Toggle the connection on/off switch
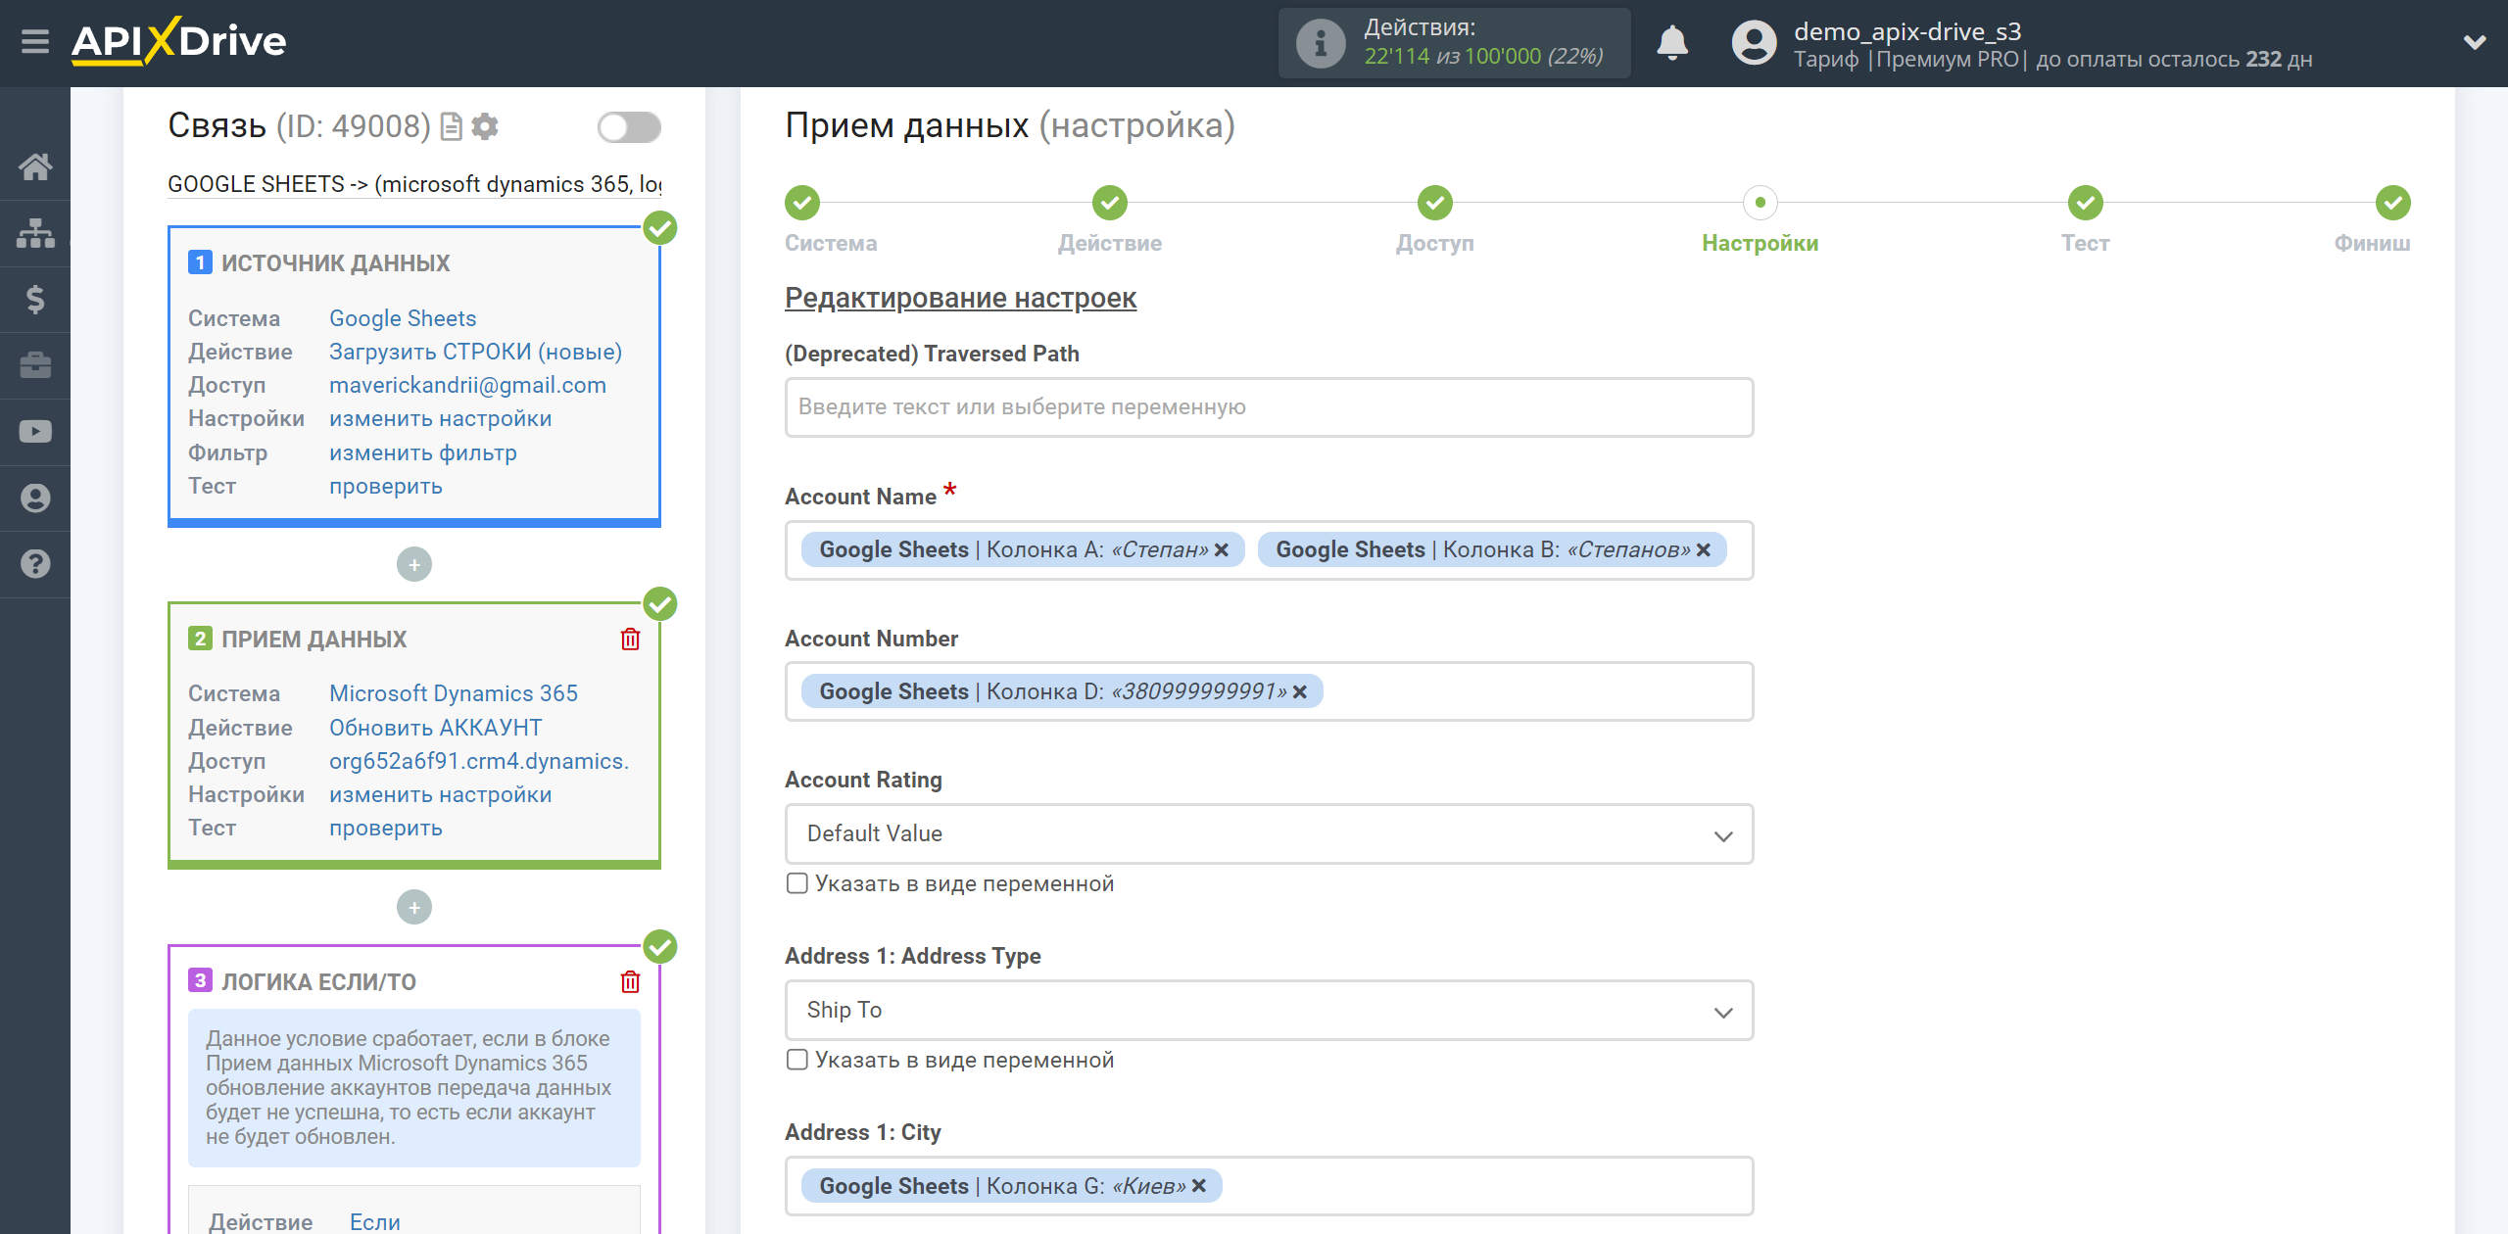 (x=629, y=126)
